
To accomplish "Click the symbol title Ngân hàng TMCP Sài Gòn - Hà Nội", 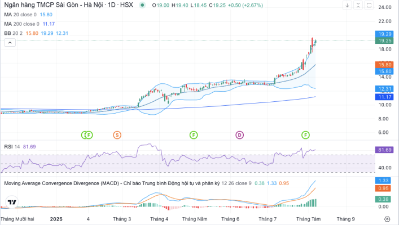I will (54, 5).
